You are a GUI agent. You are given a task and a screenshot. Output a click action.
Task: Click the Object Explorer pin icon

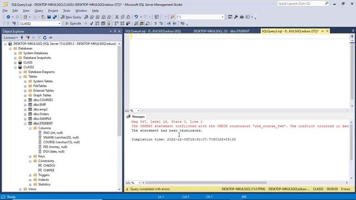tap(115, 31)
